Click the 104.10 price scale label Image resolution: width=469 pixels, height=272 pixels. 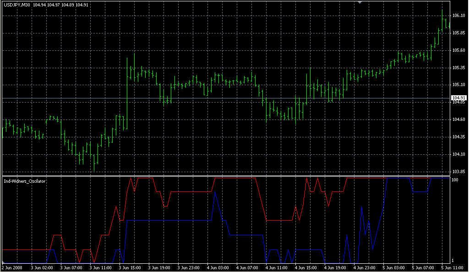coord(458,154)
